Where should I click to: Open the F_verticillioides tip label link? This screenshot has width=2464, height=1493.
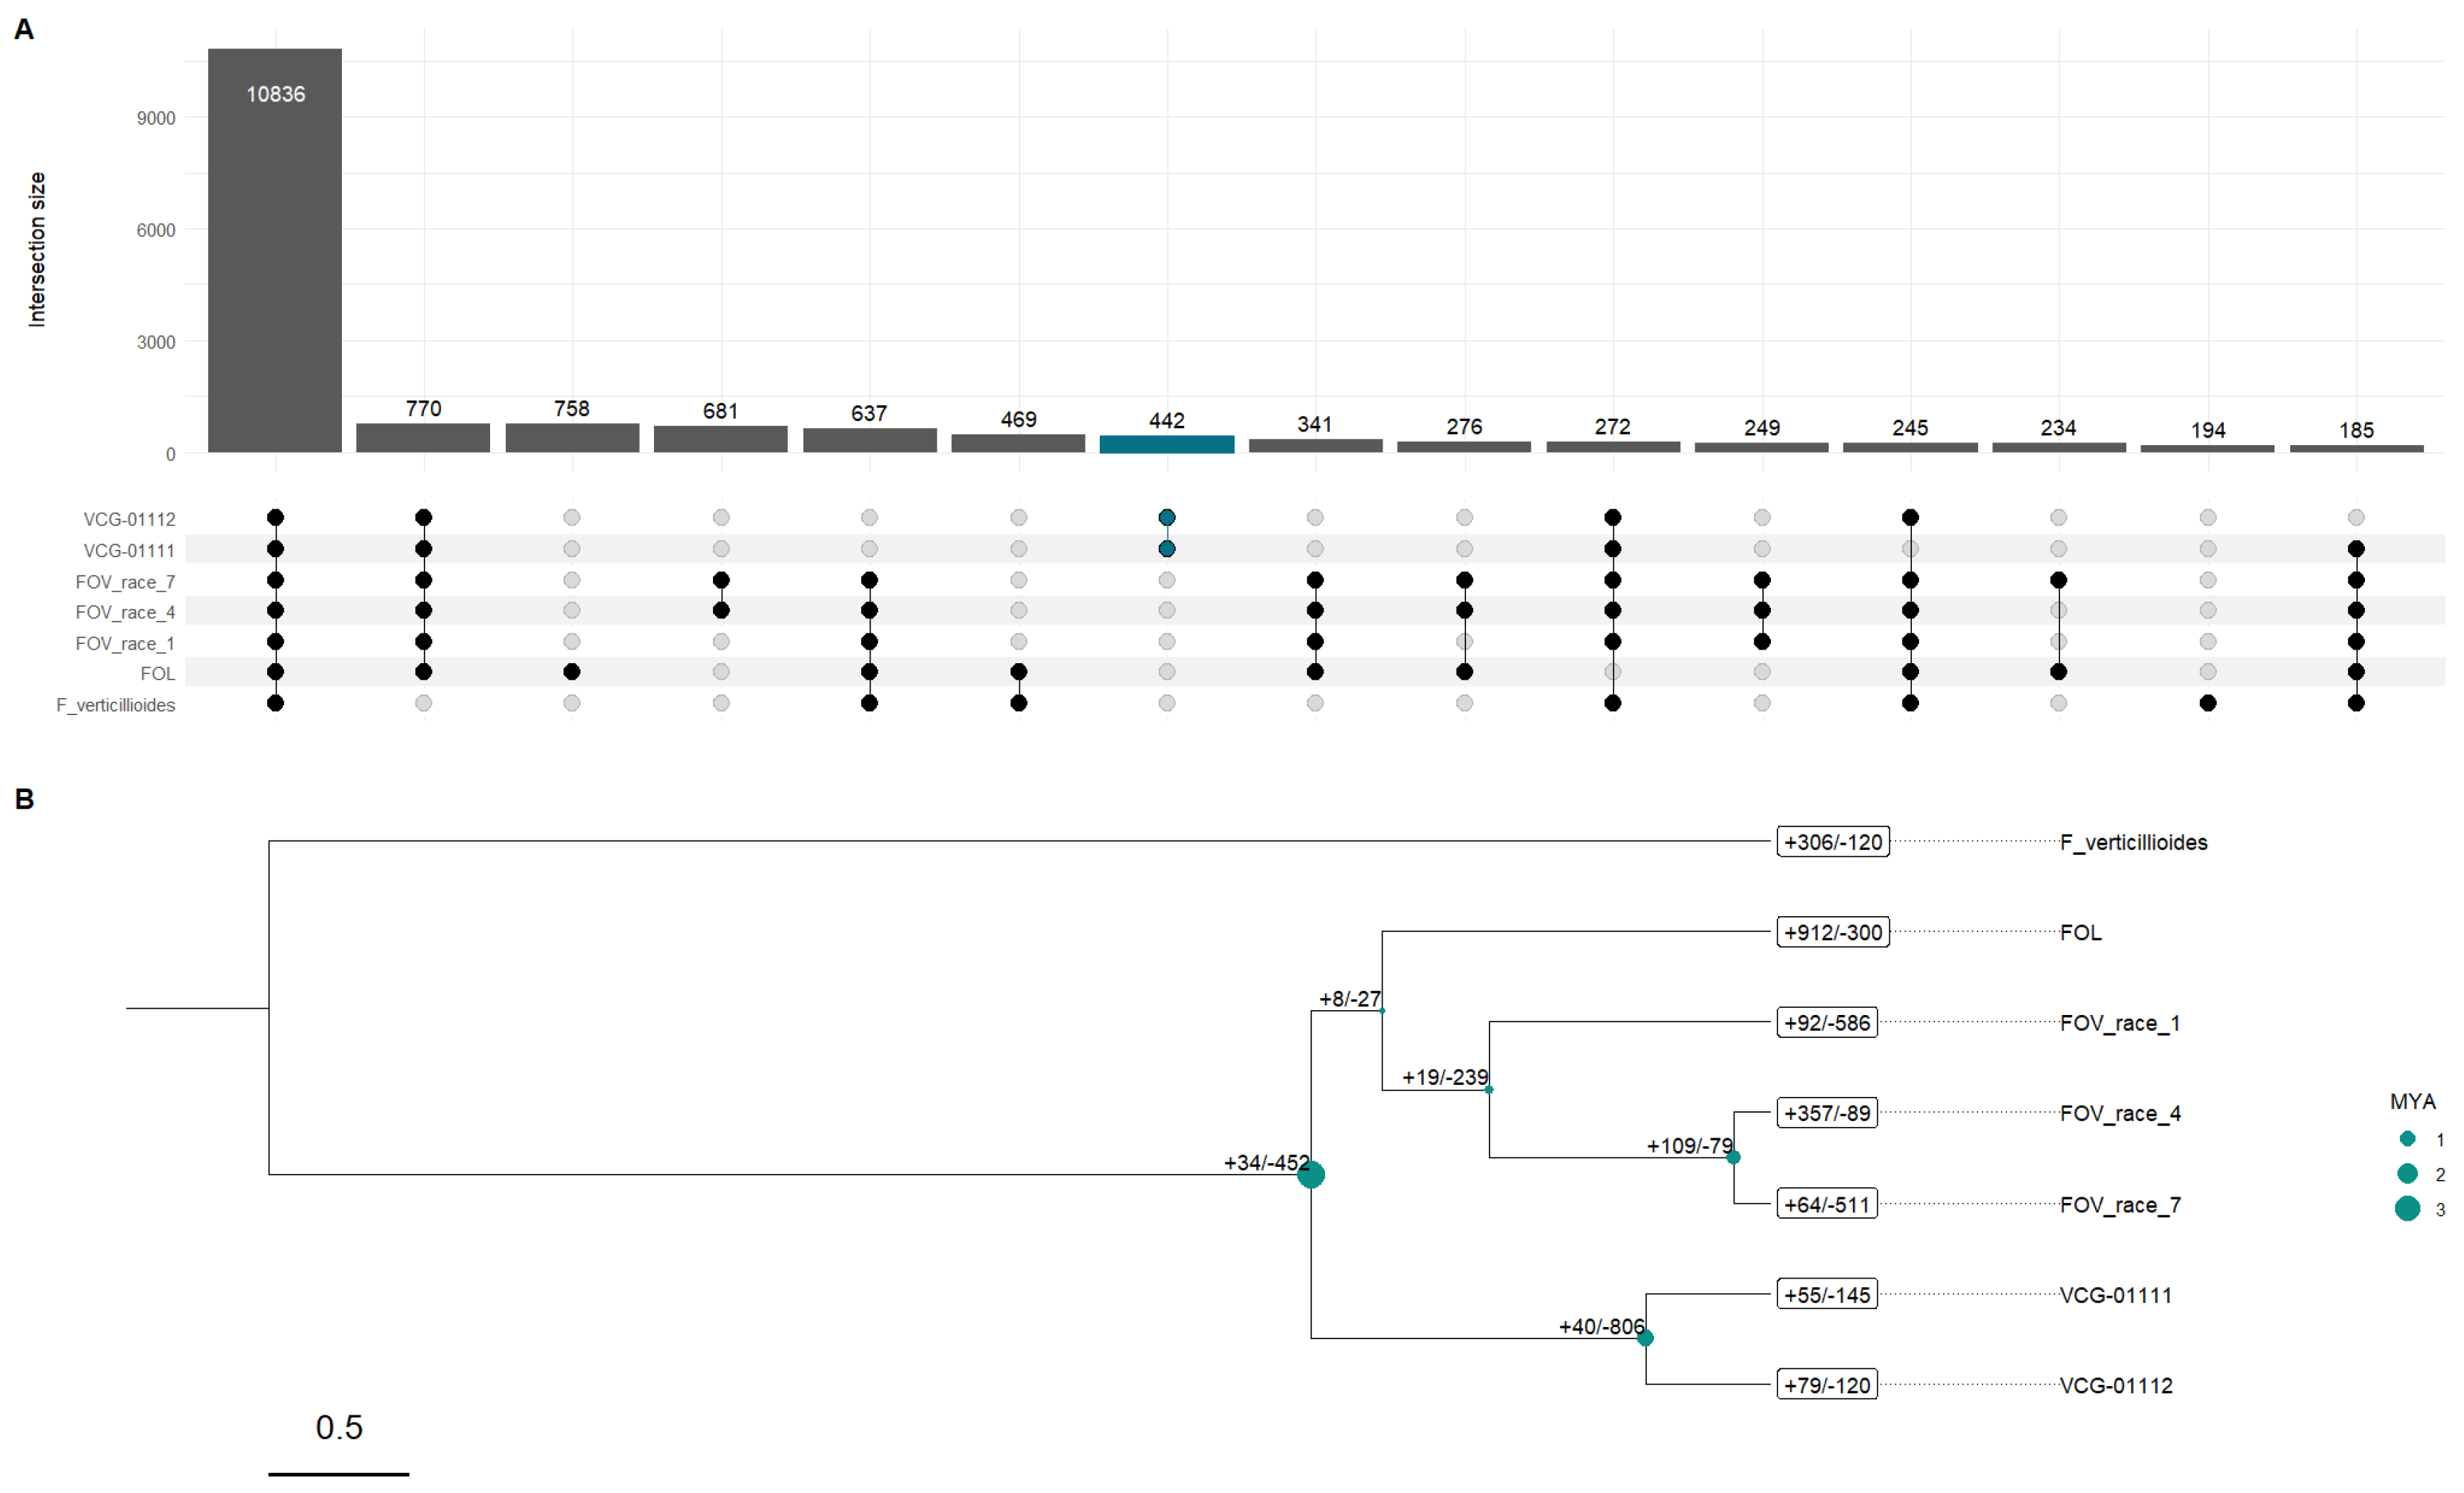pyautogui.click(x=2133, y=842)
